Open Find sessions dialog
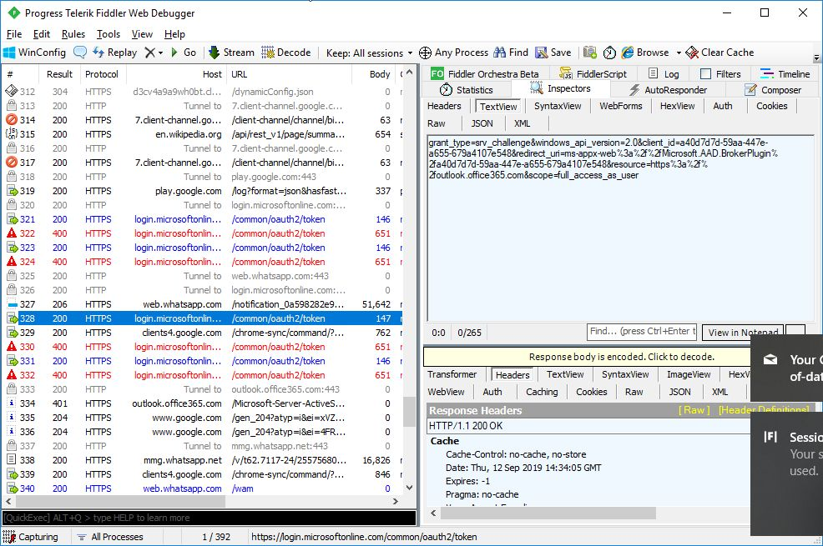Image resolution: width=823 pixels, height=546 pixels. [x=511, y=53]
